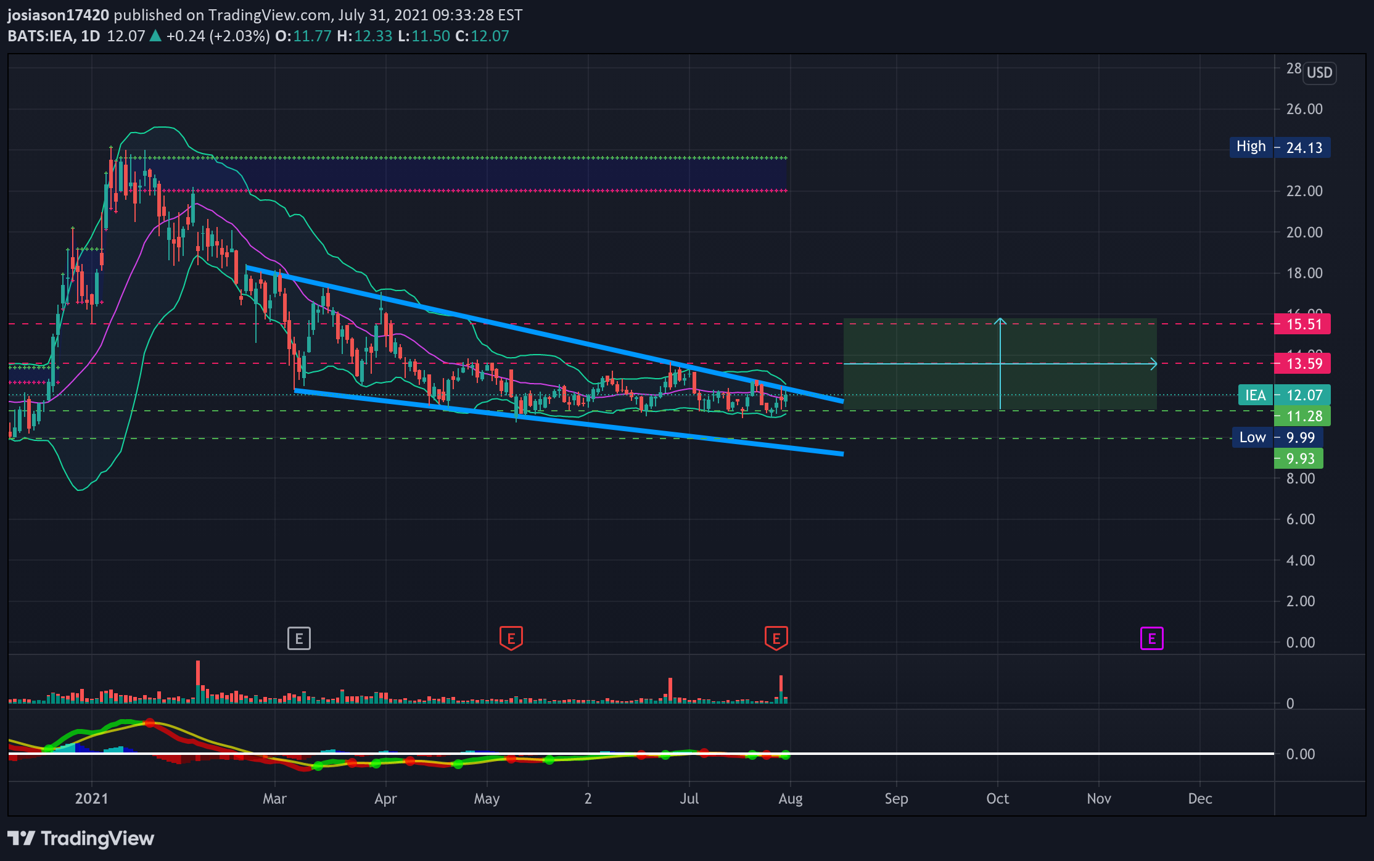Click the dark blue supply zone rectangle
Viewport: 1374px width, 861px height.
pyautogui.click(x=456, y=174)
